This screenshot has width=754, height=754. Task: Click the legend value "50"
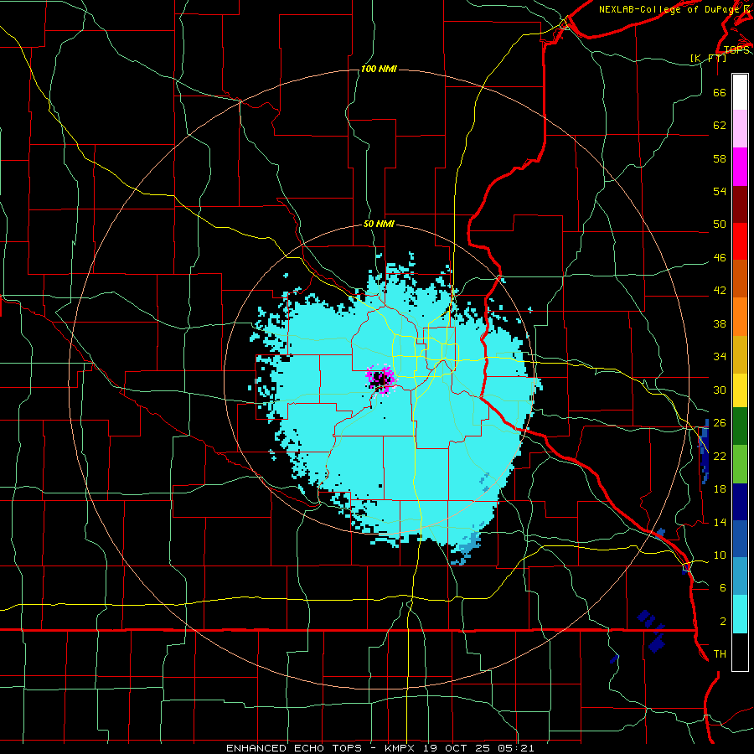[x=720, y=224]
